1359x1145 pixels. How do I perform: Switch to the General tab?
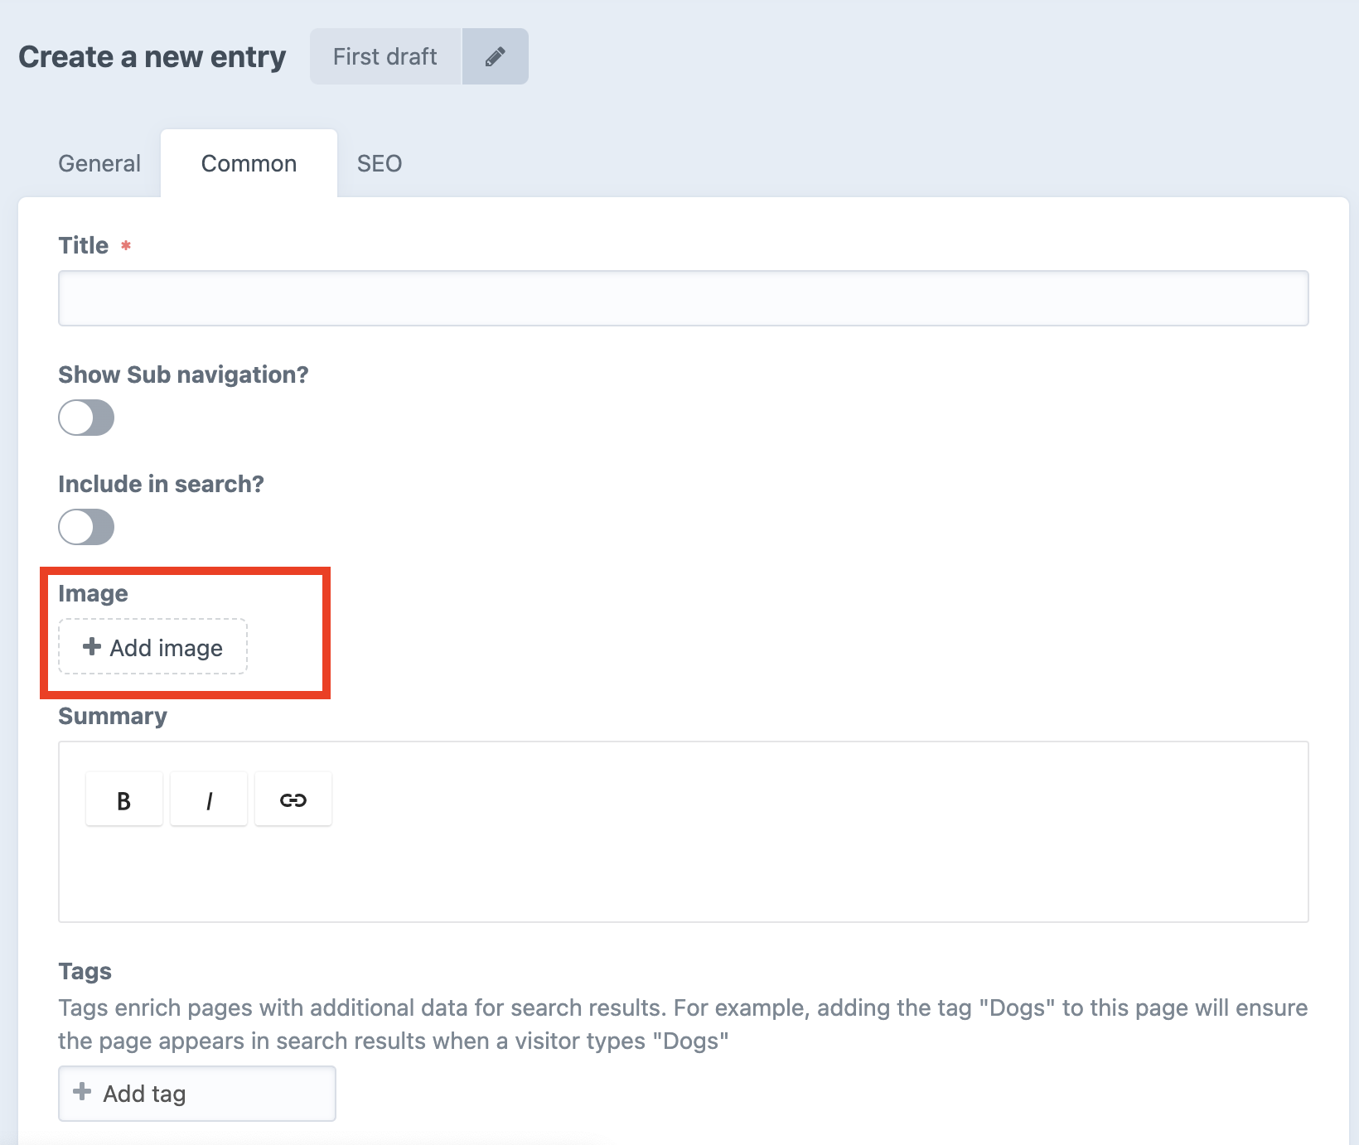[x=99, y=163]
